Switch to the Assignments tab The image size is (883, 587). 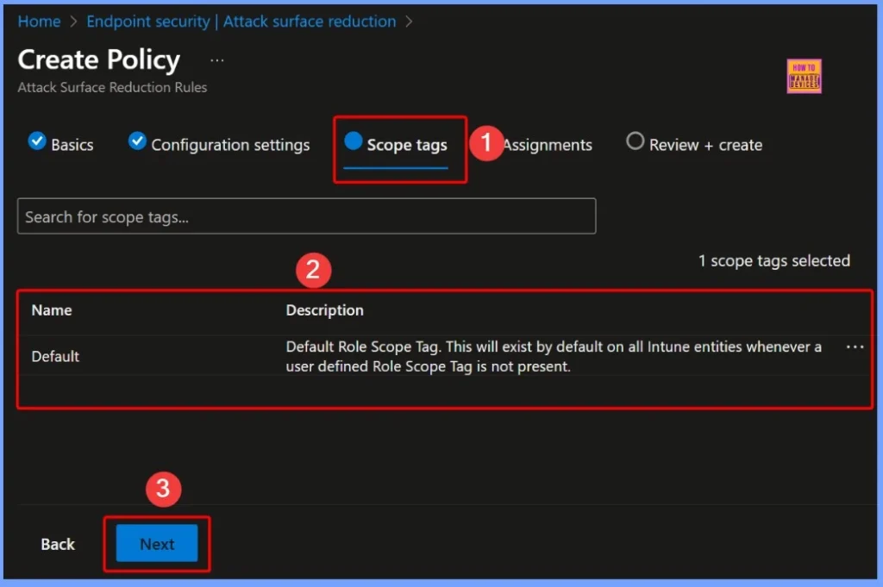point(547,144)
